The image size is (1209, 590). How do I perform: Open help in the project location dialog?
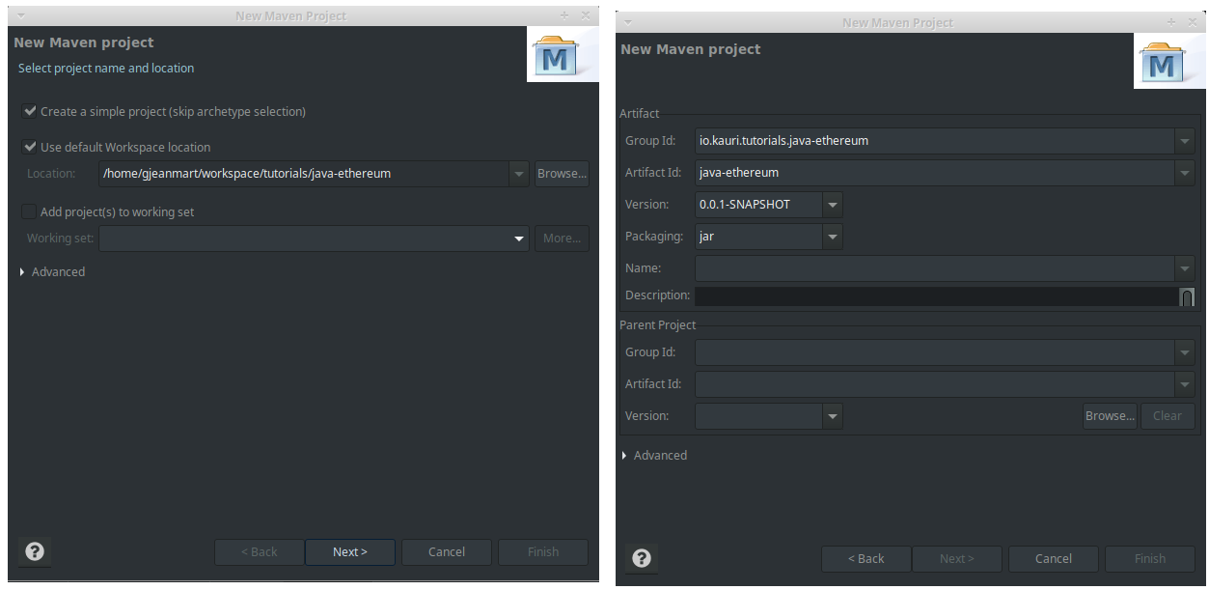[x=35, y=551]
